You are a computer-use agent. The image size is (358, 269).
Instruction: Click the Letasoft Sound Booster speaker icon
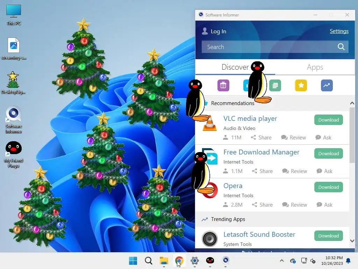[x=210, y=239]
